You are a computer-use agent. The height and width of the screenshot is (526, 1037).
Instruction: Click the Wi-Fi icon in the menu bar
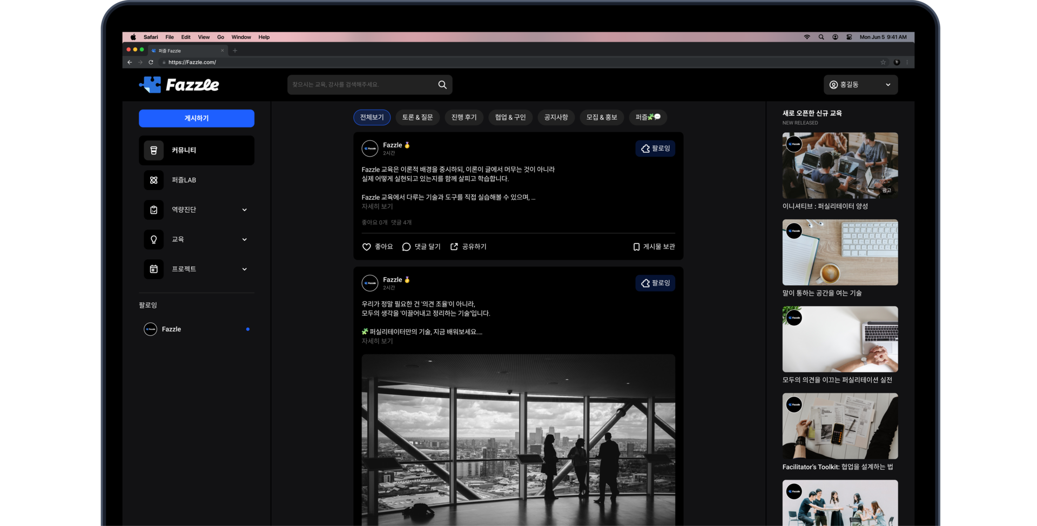point(807,37)
